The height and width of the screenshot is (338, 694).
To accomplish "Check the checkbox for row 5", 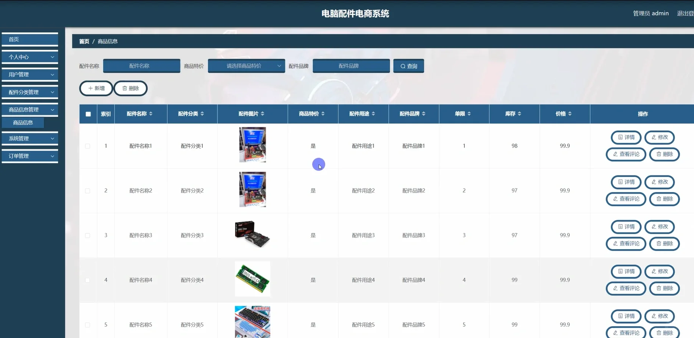I will [x=88, y=325].
